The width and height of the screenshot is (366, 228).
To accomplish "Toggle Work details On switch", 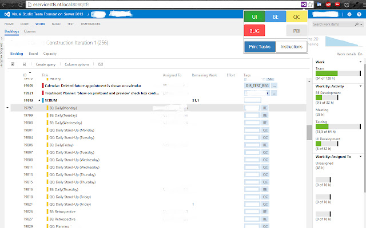I will (360, 54).
